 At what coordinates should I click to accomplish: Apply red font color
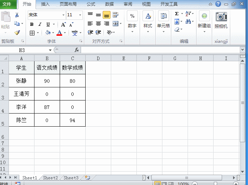pos(59,33)
